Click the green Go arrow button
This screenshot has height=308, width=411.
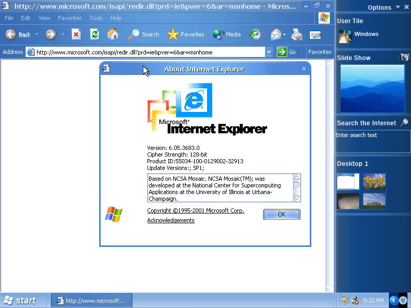[282, 52]
